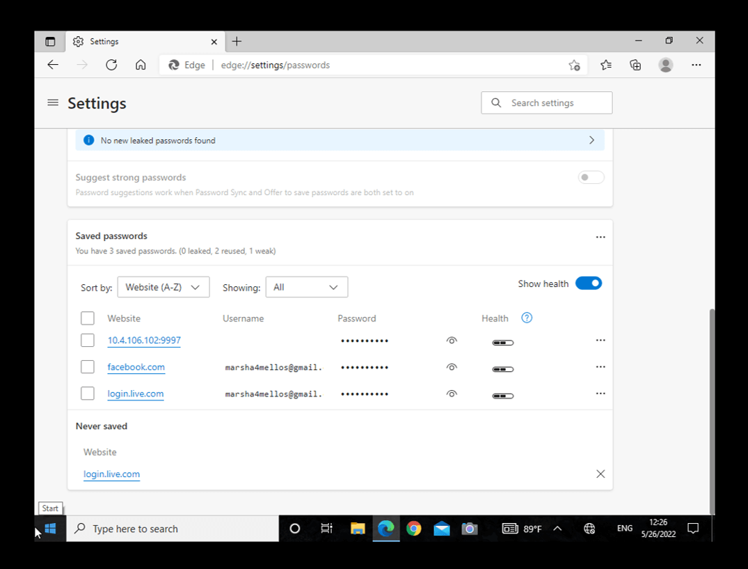Switch to the Settings browser tab
Image resolution: width=748 pixels, height=569 pixels.
pos(143,42)
